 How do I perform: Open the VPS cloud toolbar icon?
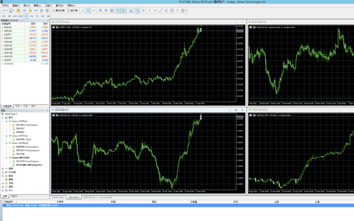pyautogui.click(x=41, y=11)
